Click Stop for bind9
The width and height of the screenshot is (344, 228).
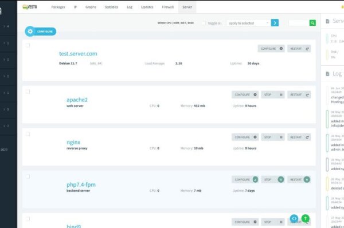(273, 222)
